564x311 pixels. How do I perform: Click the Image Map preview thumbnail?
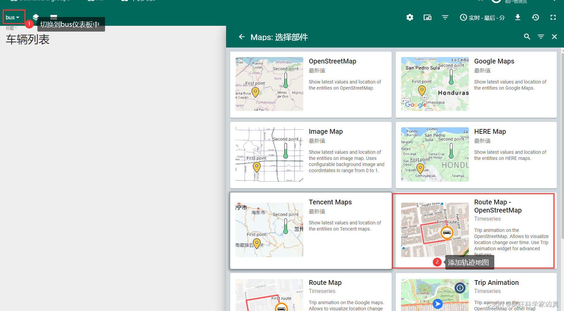[x=269, y=154]
